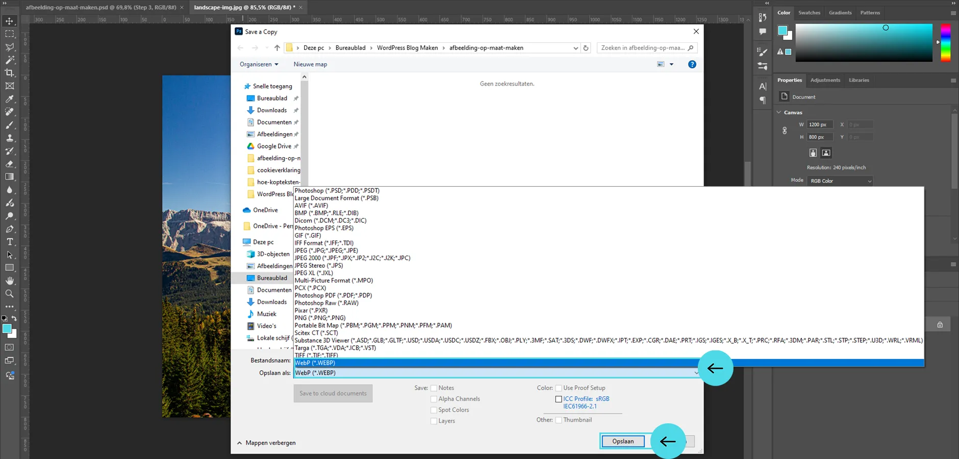Pick the Eyedropper tool
This screenshot has width=959, height=459.
point(10,99)
